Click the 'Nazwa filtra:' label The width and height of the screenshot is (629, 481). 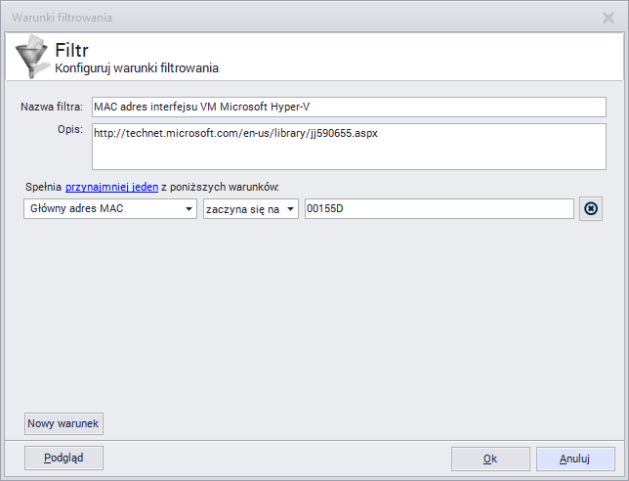[x=52, y=107]
